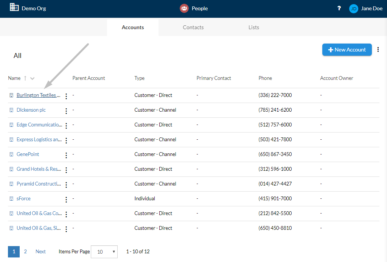Switch to the Contacts tab
The width and height of the screenshot is (387, 262).
[x=193, y=27]
